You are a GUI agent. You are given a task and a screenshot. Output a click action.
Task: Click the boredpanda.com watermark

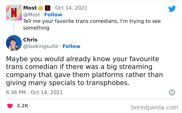coord(154,107)
